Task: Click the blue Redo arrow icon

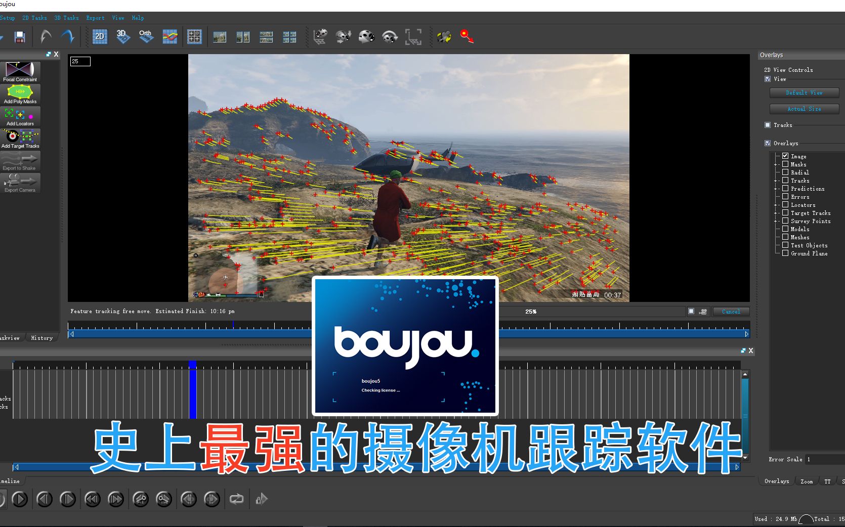Action: 68,36
